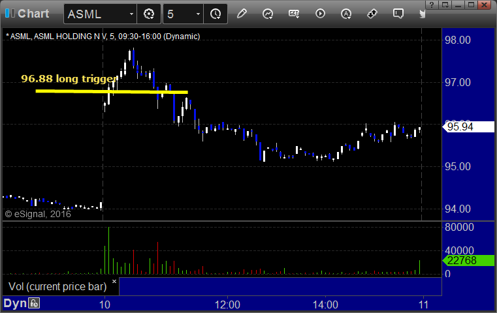Click the 97.00 price axis label
The width and height of the screenshot is (497, 313).
click(x=458, y=83)
